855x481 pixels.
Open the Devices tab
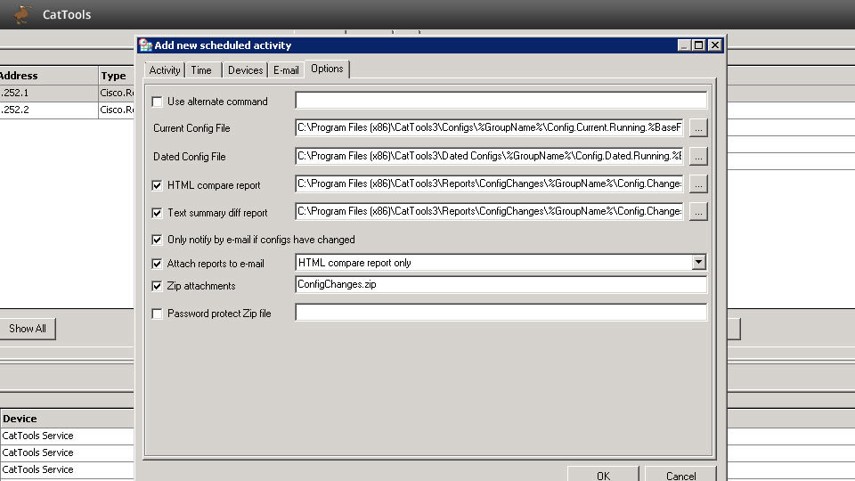[x=245, y=70]
